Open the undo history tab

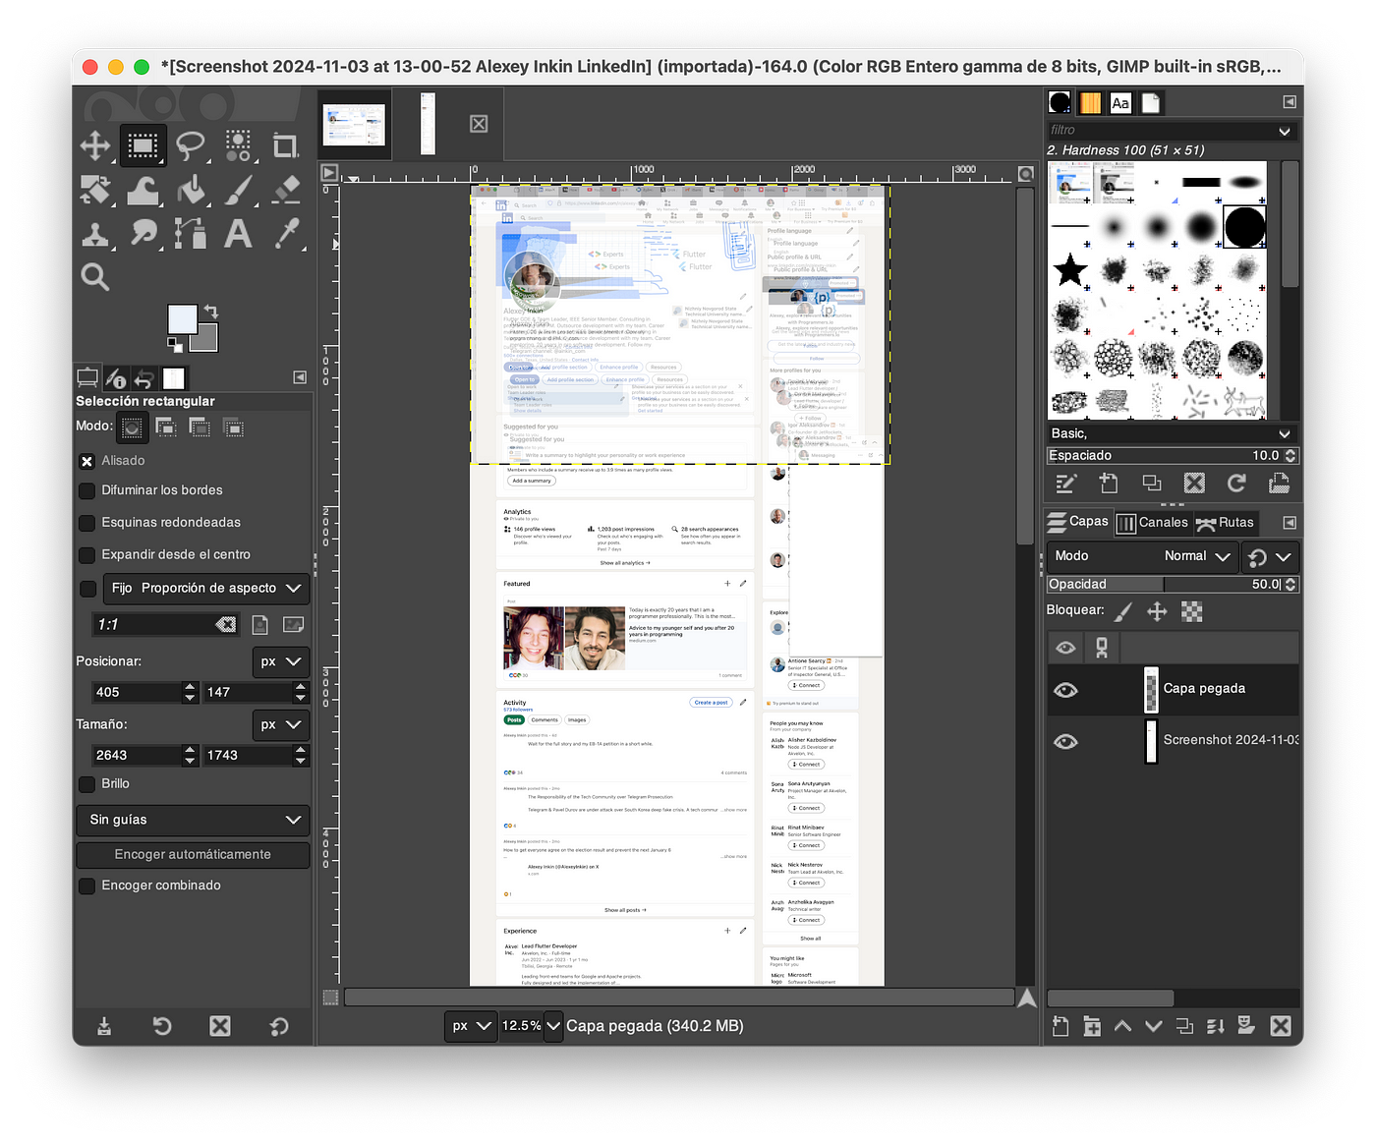click(144, 378)
